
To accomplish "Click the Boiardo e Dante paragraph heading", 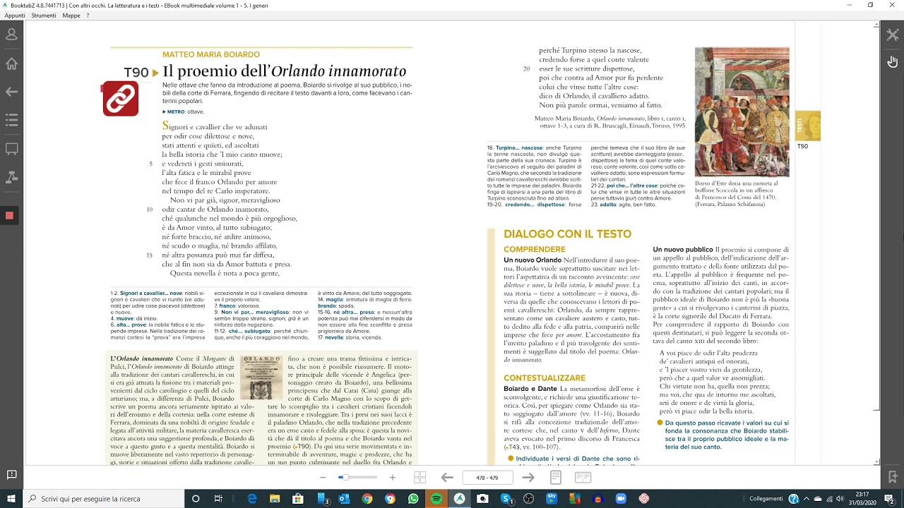I will 530,389.
